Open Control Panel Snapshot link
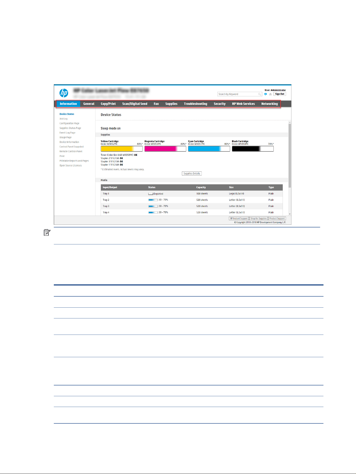The height and width of the screenshot is (474, 356). (72, 147)
